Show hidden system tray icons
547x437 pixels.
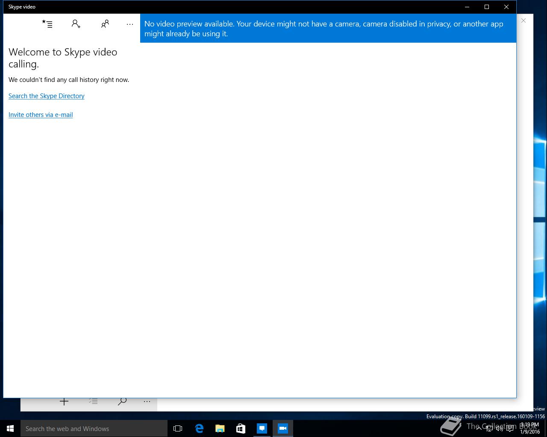pyautogui.click(x=479, y=428)
